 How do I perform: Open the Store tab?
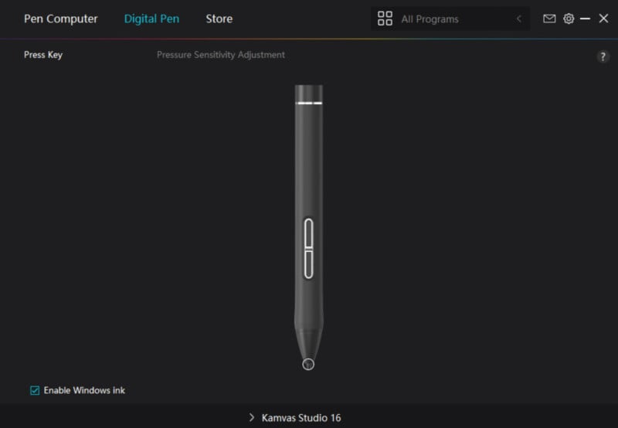[x=219, y=19]
